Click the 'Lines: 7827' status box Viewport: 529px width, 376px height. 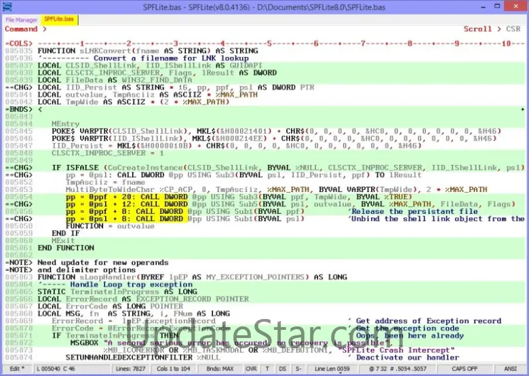click(x=130, y=369)
